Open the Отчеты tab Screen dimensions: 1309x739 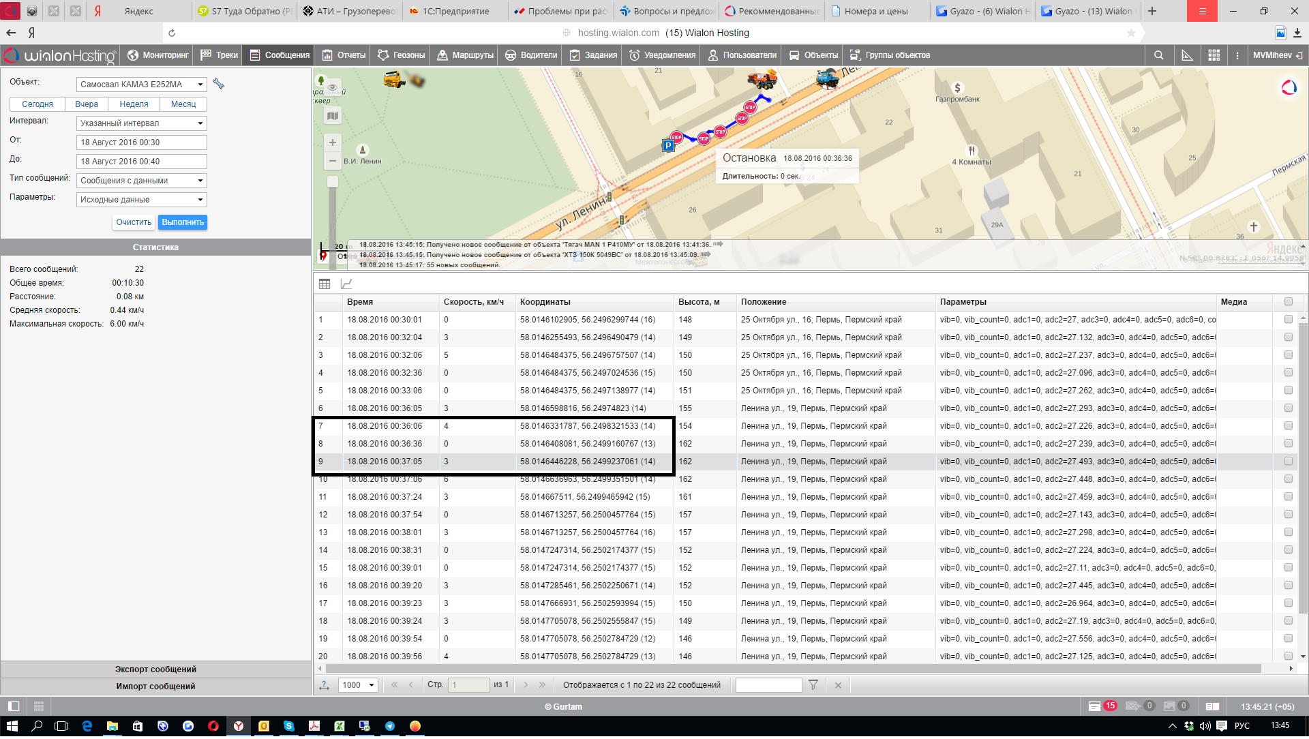(344, 55)
